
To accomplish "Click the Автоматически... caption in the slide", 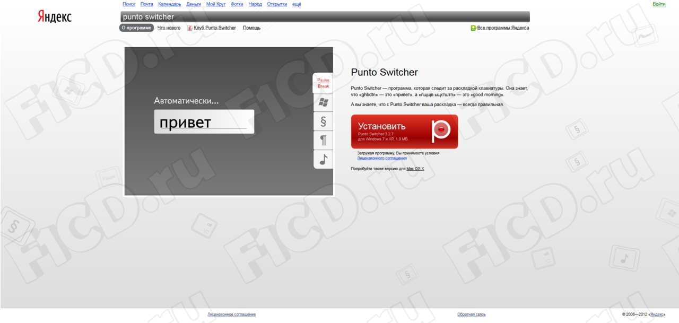I will 186,100.
